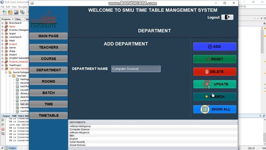Click NetBeans New Project toolbar icon
Image resolution: width=266 pixels, height=150 pixels.
(x=10, y=12)
